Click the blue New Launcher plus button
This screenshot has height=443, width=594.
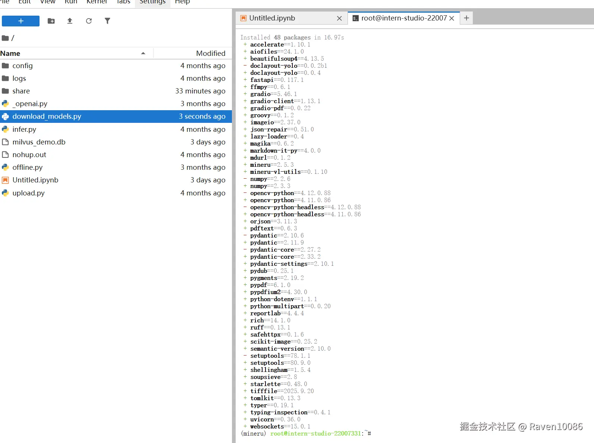21,21
